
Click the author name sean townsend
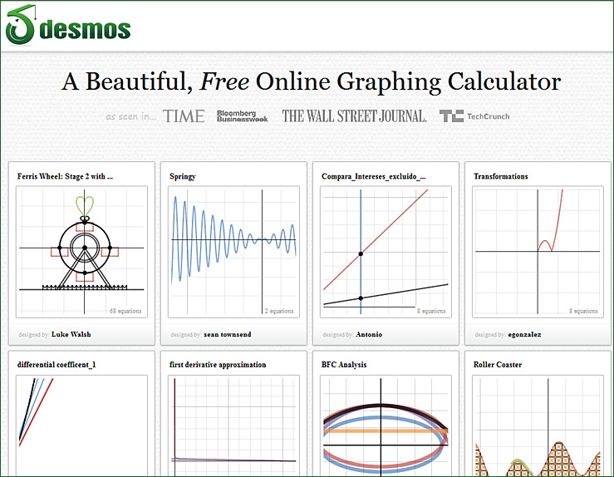[x=228, y=334]
